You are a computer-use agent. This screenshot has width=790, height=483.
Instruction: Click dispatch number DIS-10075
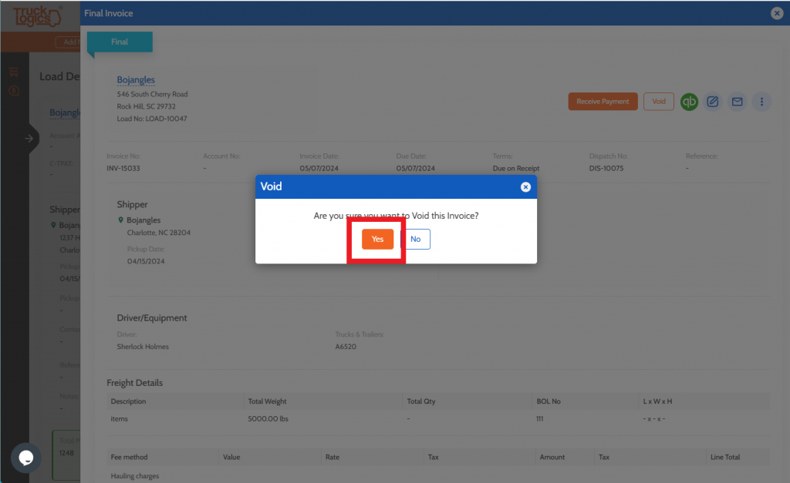point(606,168)
